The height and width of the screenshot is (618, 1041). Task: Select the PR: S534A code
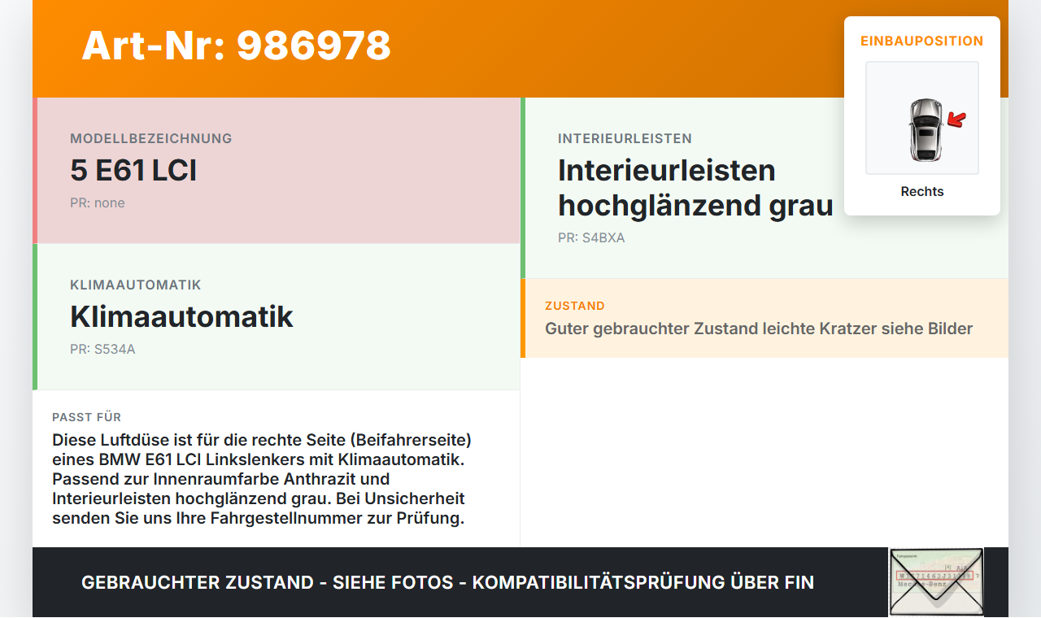click(x=102, y=349)
